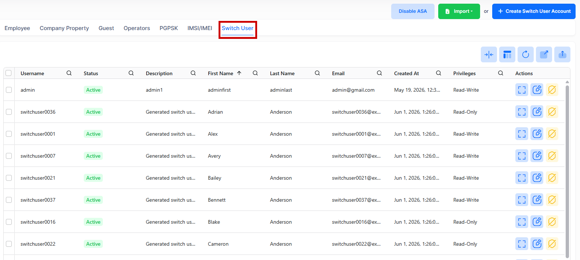The height and width of the screenshot is (260, 580).
Task: Disable icon for admin row
Action: pos(552,90)
